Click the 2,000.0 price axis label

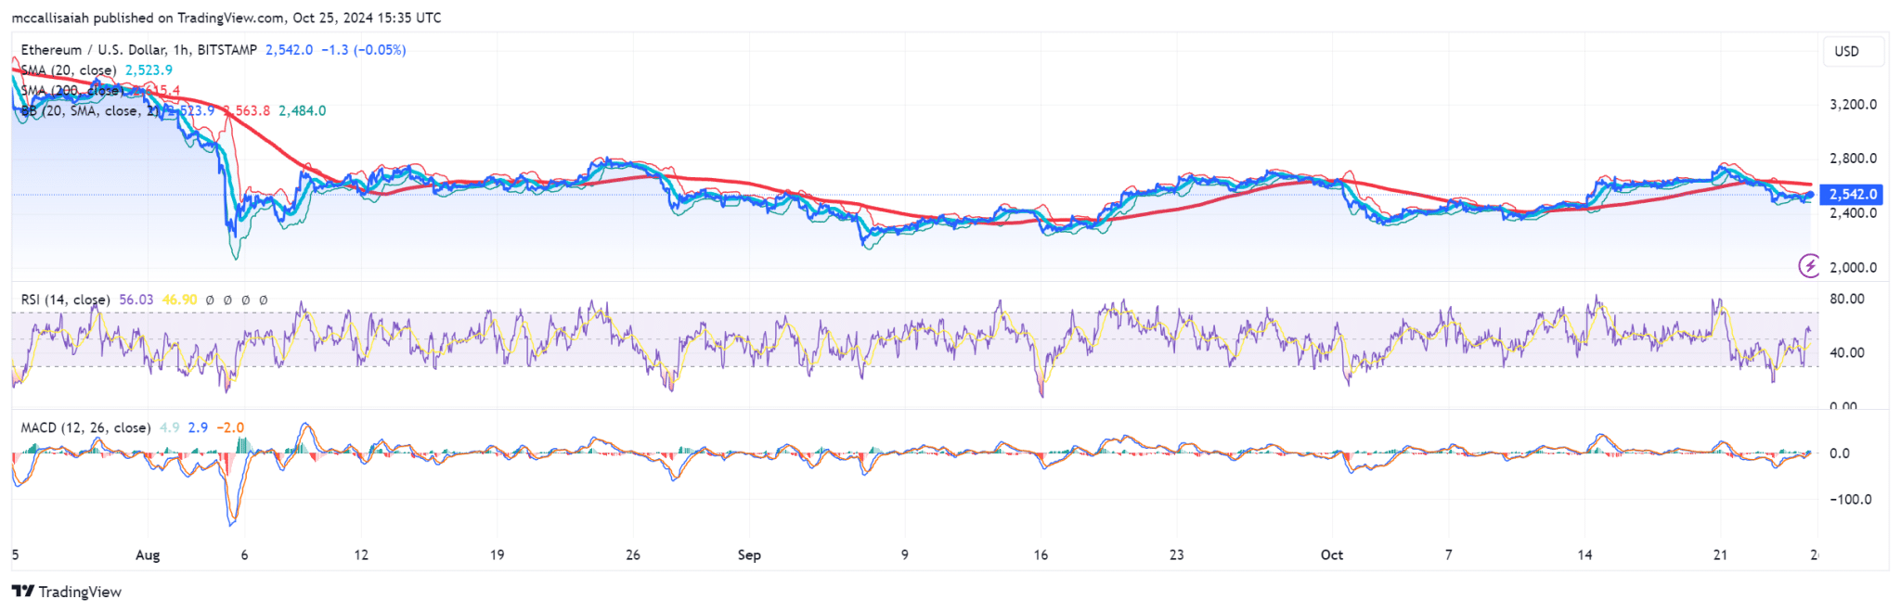tap(1853, 267)
